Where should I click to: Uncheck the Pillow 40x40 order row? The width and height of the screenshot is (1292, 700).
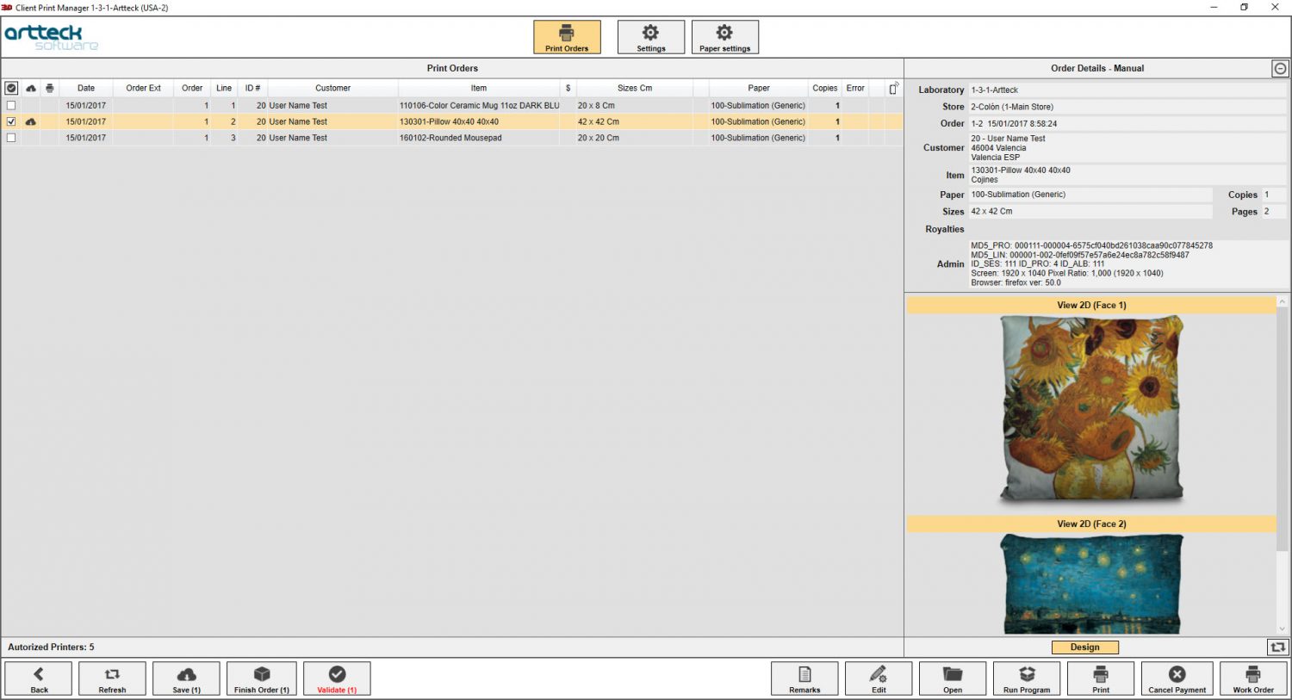pos(11,121)
